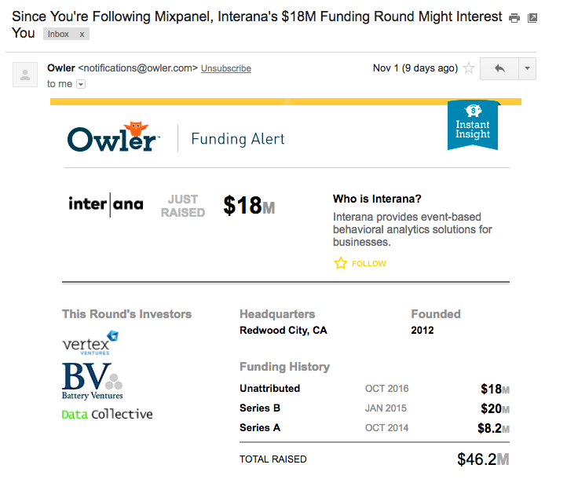Open email in new window icon
This screenshot has width=578, height=483.
pyautogui.click(x=532, y=18)
